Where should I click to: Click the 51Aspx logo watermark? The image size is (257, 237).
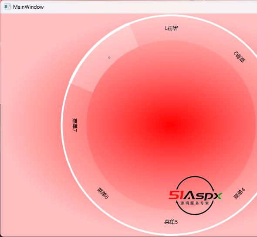tap(195, 196)
